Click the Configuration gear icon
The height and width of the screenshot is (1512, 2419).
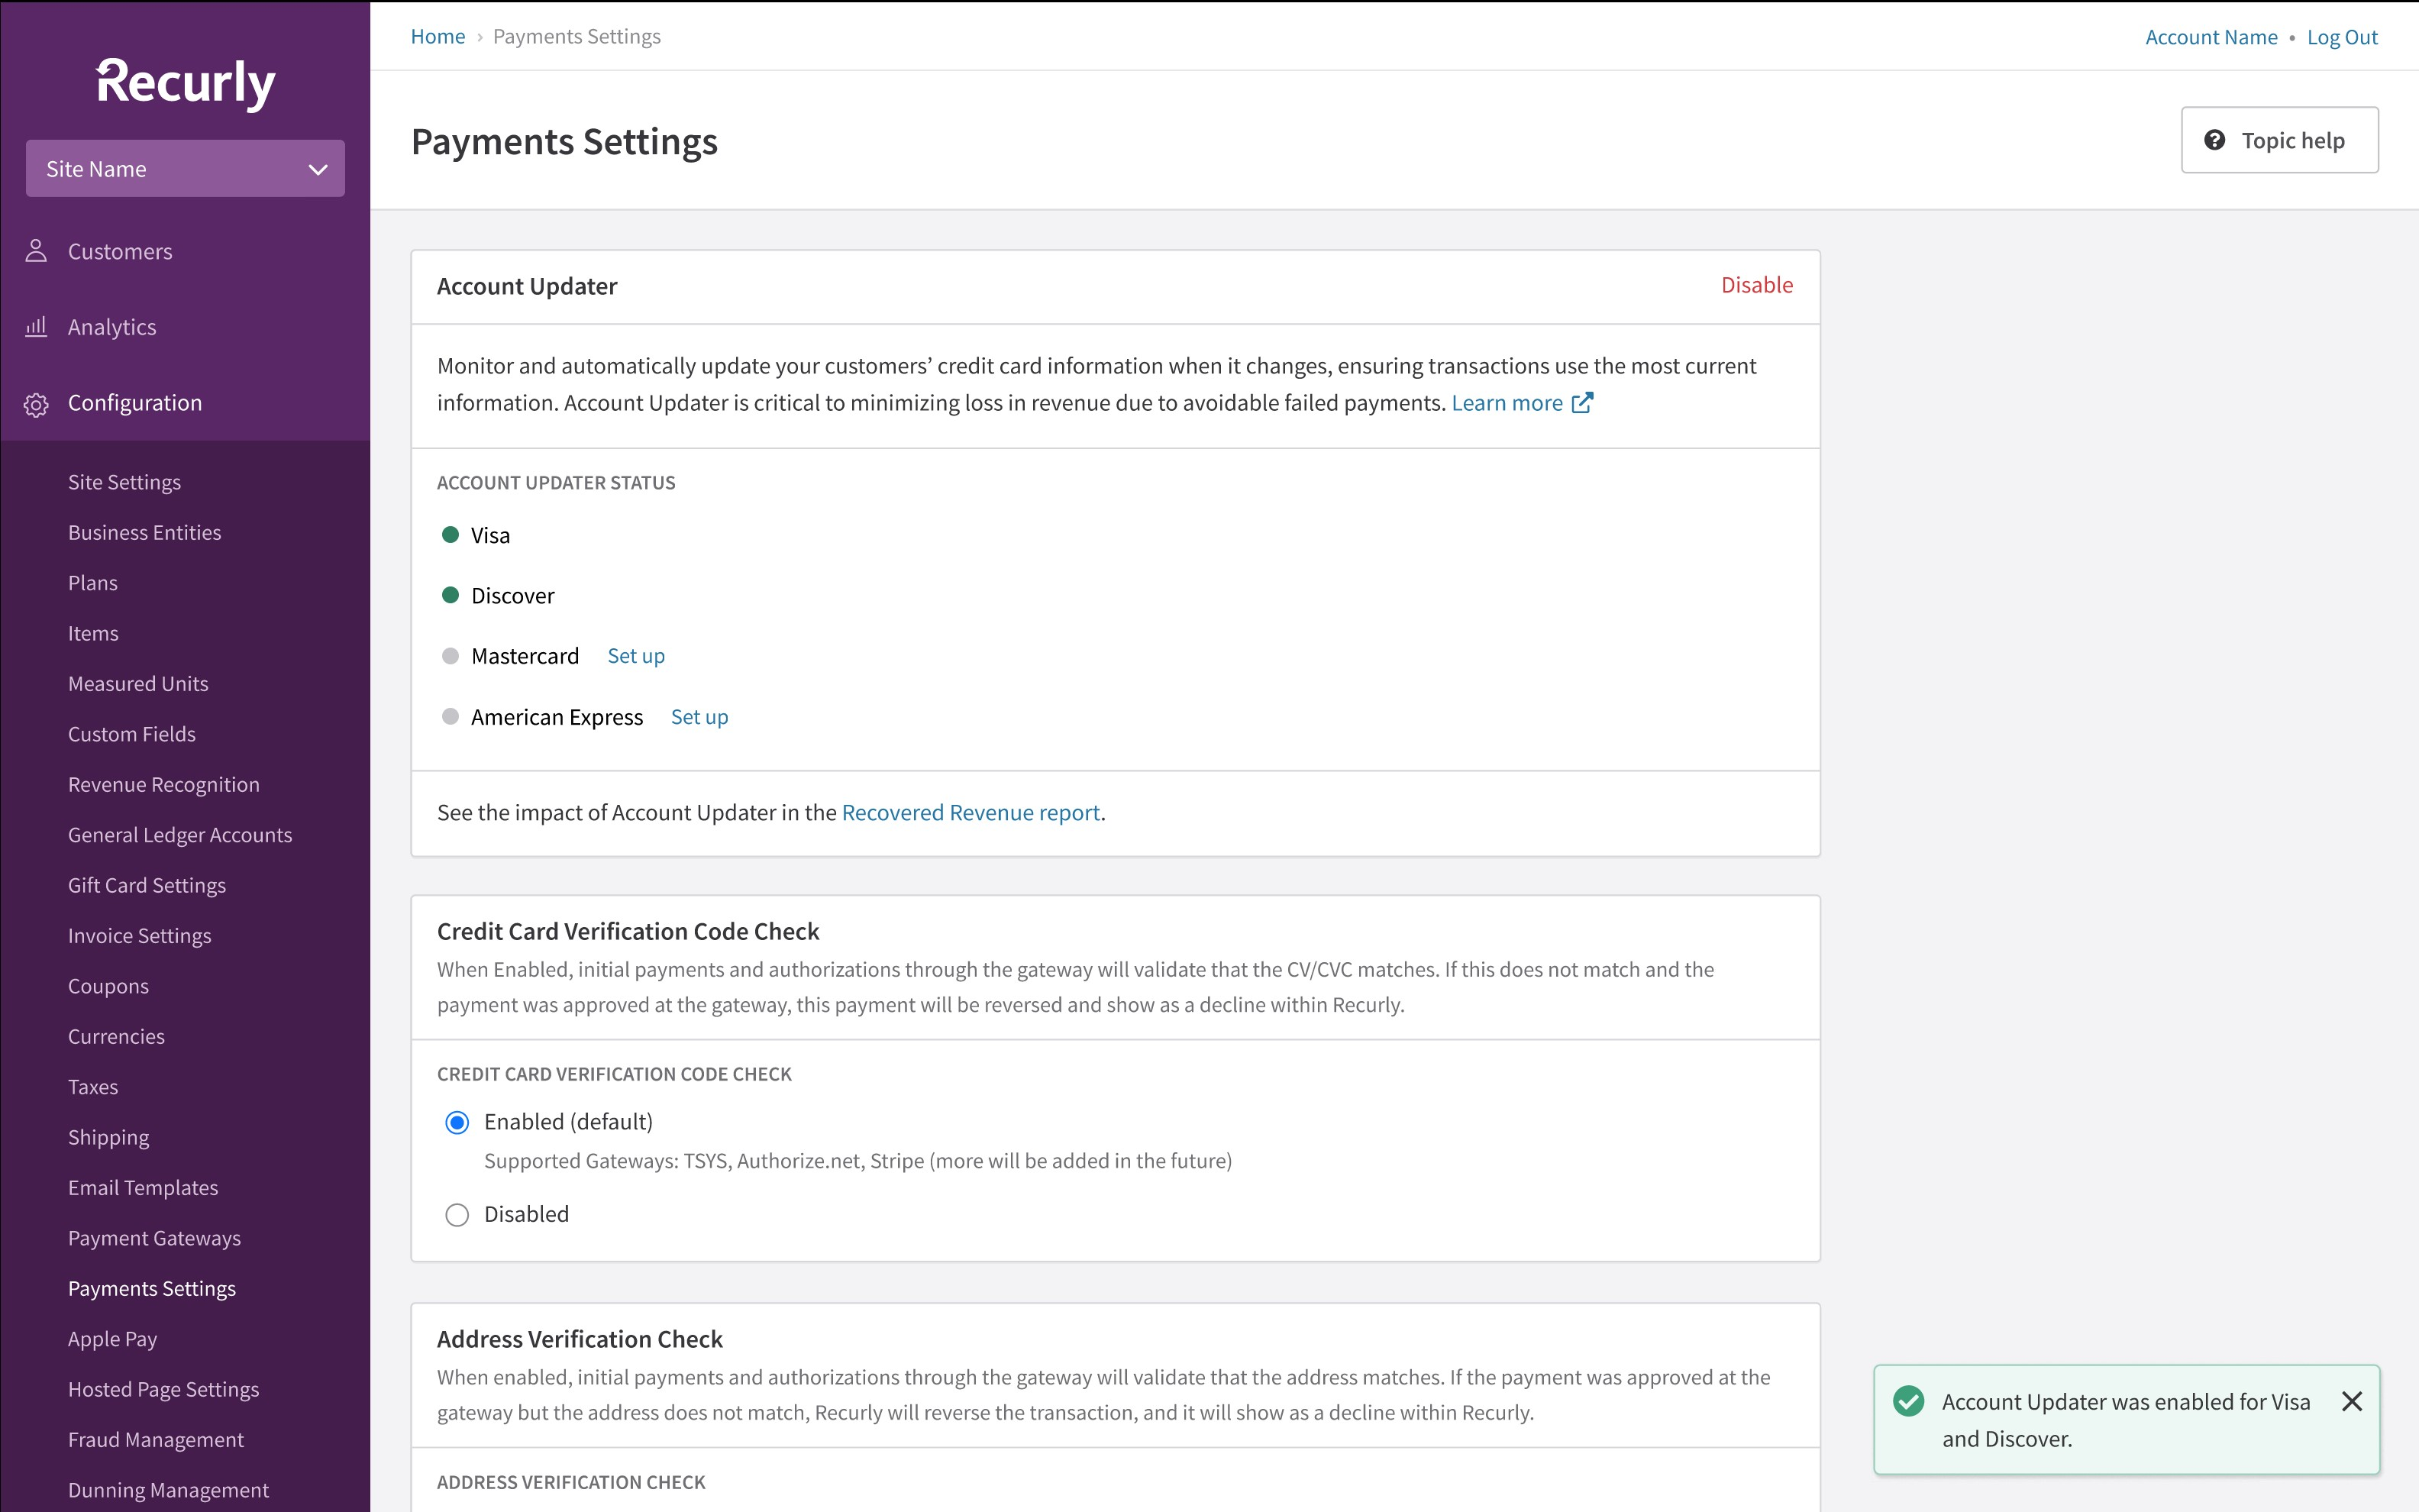coord(36,404)
